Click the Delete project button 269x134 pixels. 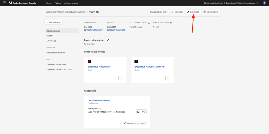point(211,12)
